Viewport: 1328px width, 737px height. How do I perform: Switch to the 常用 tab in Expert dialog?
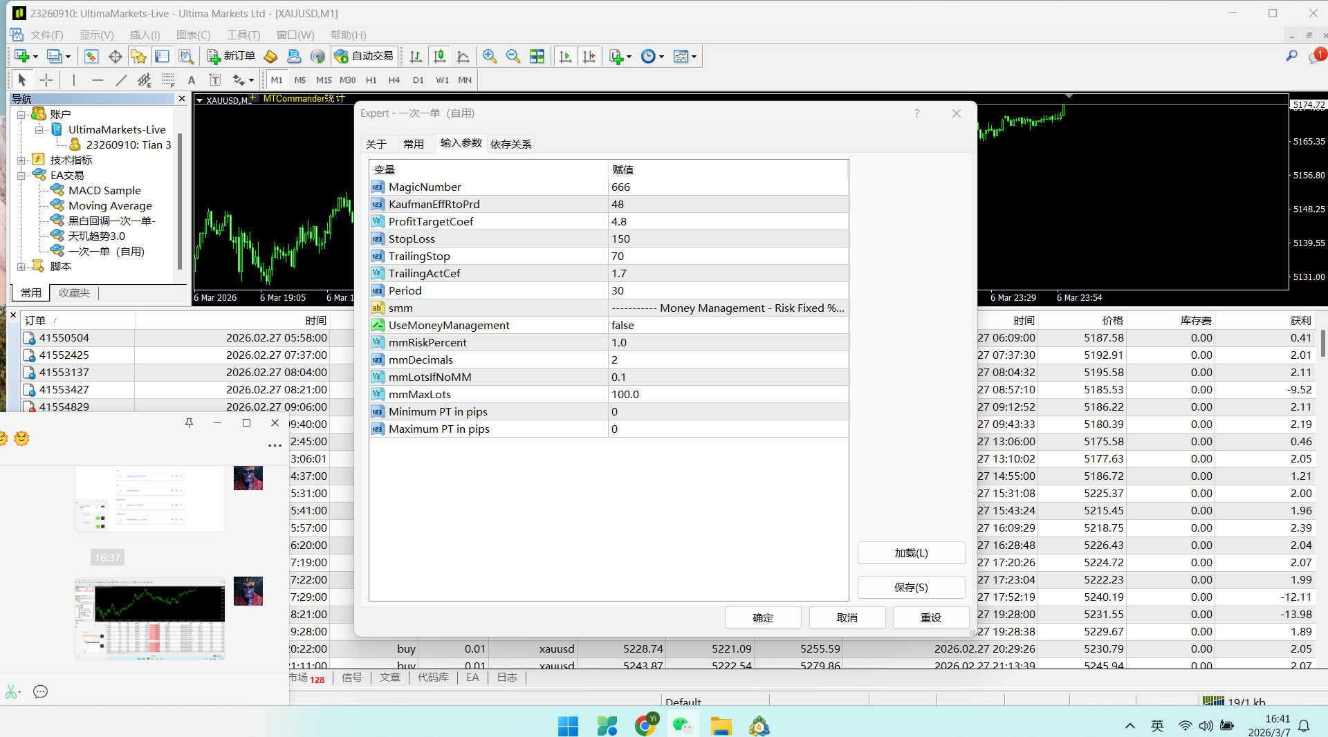[x=414, y=144]
